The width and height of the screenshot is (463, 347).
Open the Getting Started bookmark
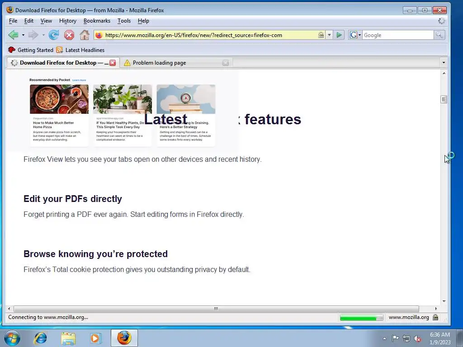point(31,50)
